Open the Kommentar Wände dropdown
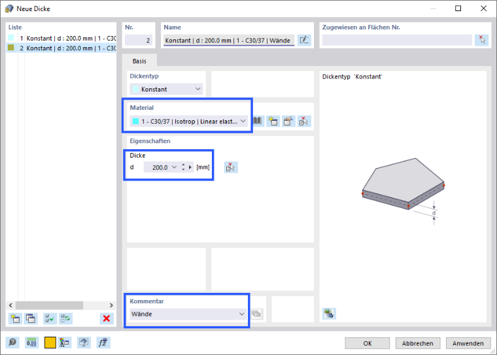497x355 pixels. pos(188,314)
